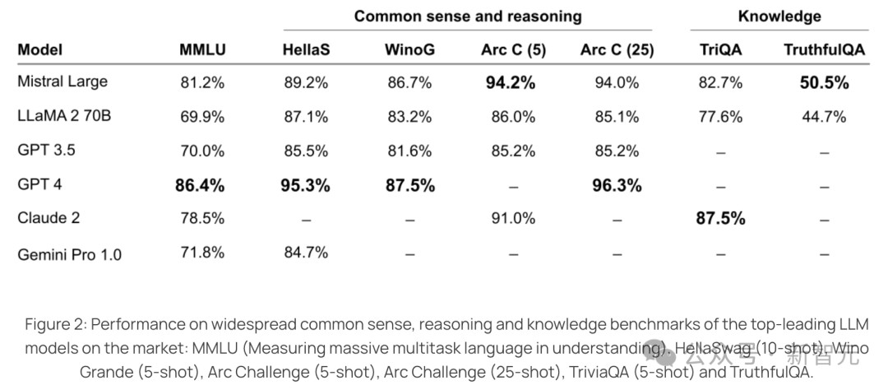Click the TruthfulQA column header
Screen dimensions: 888x390
click(824, 49)
